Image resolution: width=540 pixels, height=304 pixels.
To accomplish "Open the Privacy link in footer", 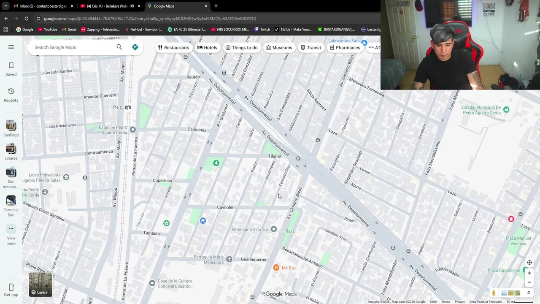I will tap(459, 301).
